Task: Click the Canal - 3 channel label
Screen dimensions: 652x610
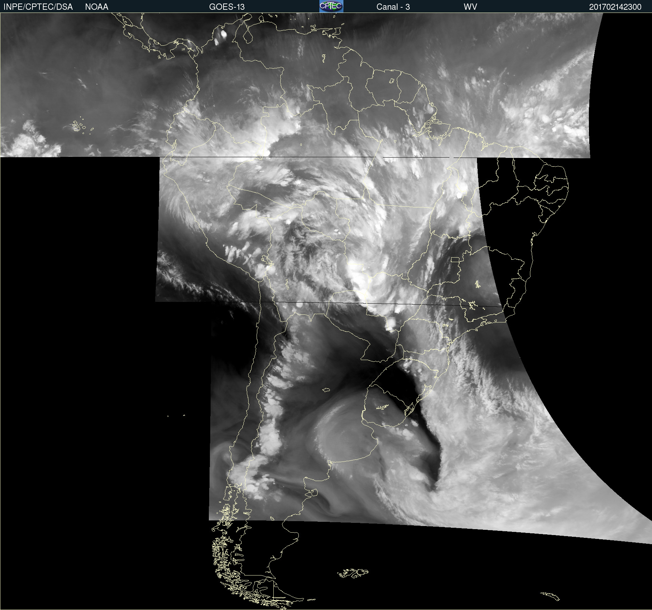Action: tap(393, 7)
